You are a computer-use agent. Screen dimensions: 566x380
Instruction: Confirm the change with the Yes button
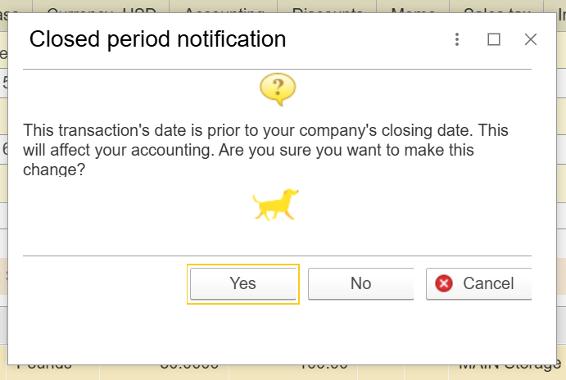[243, 283]
